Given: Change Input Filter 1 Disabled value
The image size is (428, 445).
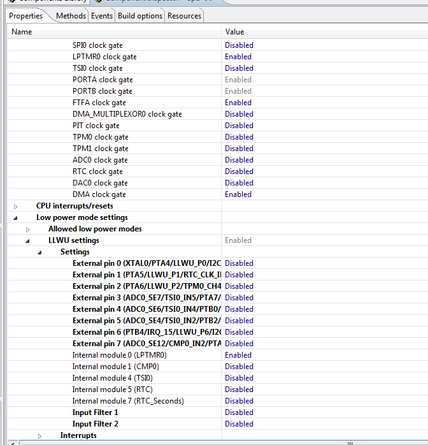Looking at the screenshot, I should 239,412.
